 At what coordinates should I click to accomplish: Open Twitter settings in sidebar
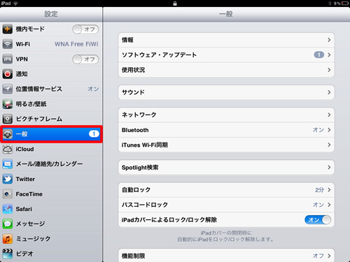pyautogui.click(x=51, y=179)
